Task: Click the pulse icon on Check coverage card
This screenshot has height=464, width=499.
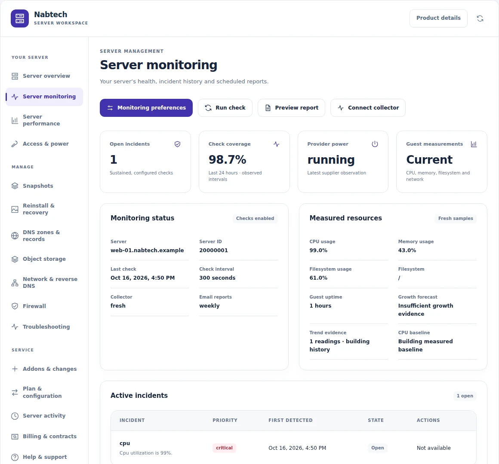Action: (276, 144)
